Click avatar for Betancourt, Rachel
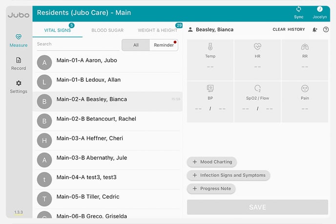The height and width of the screenshot is (224, 336). [44, 121]
